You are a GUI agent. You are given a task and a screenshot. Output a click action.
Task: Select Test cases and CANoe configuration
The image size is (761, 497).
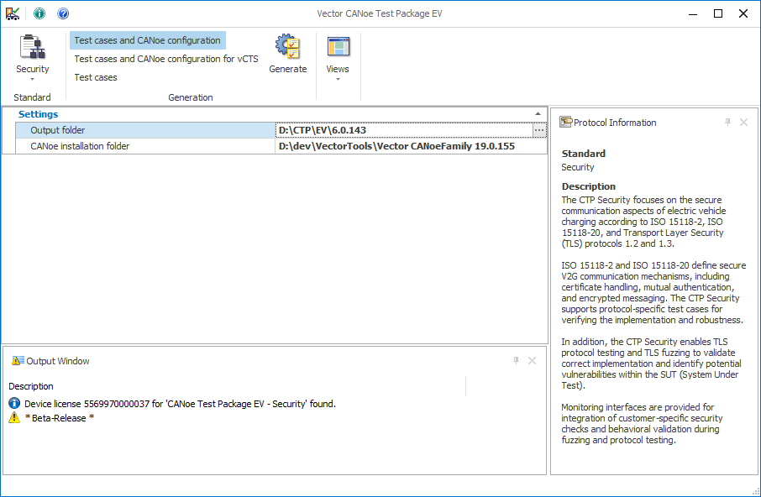[x=148, y=41]
